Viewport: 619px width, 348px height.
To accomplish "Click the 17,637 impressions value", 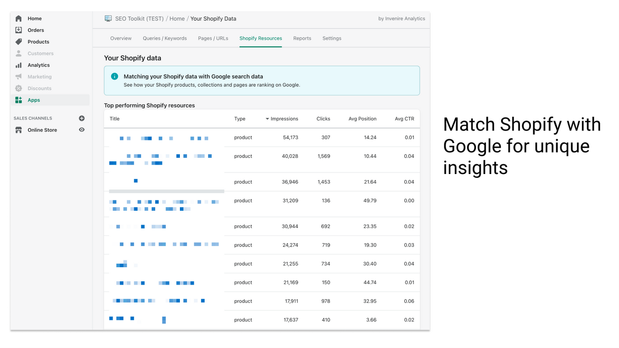I will pyautogui.click(x=291, y=320).
